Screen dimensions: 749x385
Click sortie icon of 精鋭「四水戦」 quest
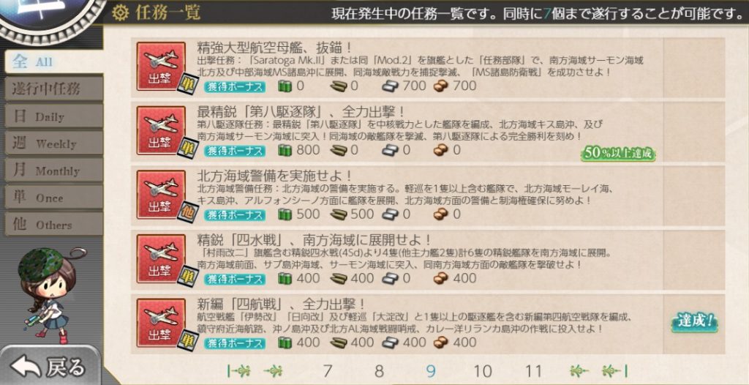(161, 258)
